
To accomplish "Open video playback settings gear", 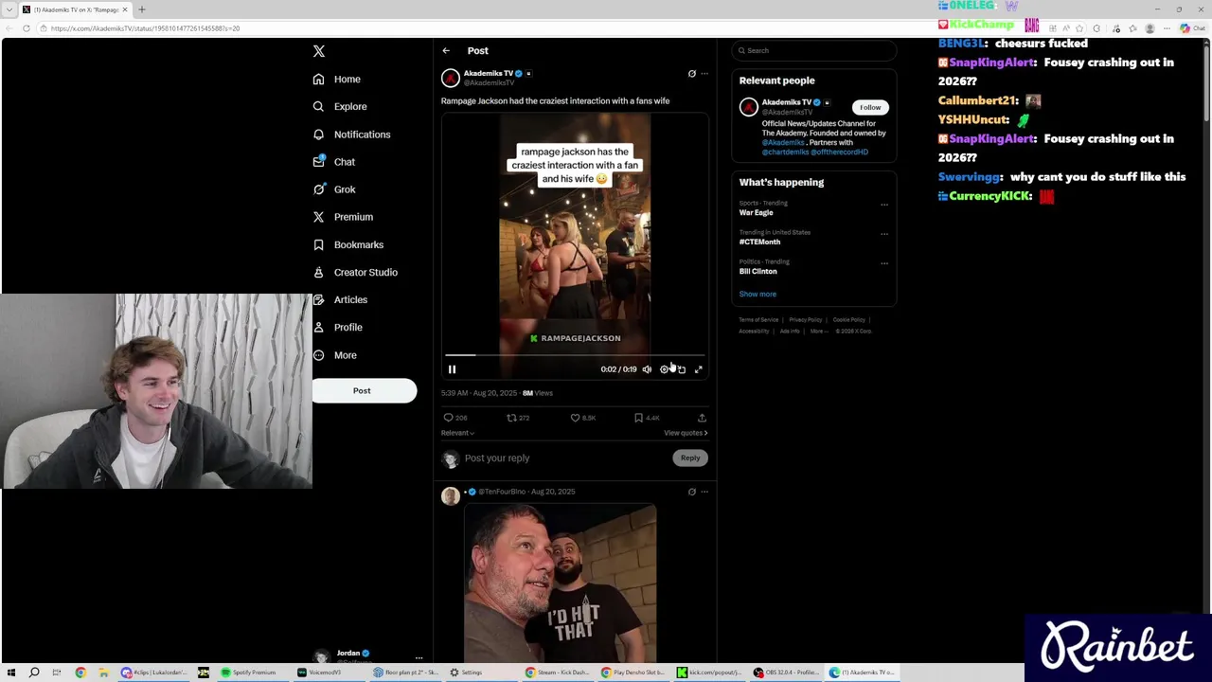I will [x=664, y=369].
